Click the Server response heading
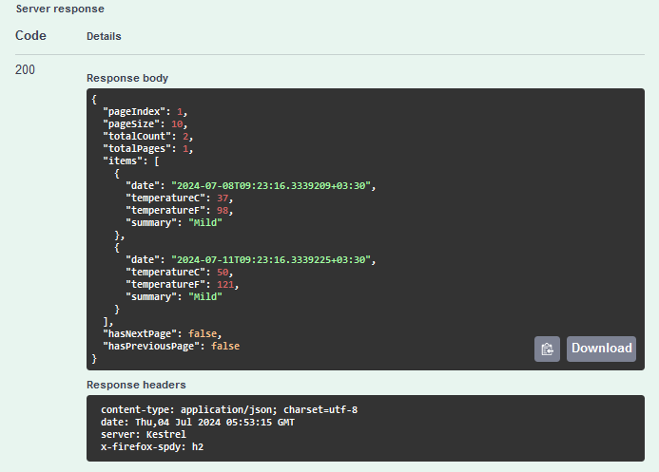Screen dimensions: 659x472 coord(60,9)
